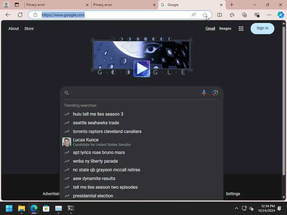Image resolution: width=287 pixels, height=215 pixels.
Task: Click scrollbar down arrow
Action: coord(284,197)
